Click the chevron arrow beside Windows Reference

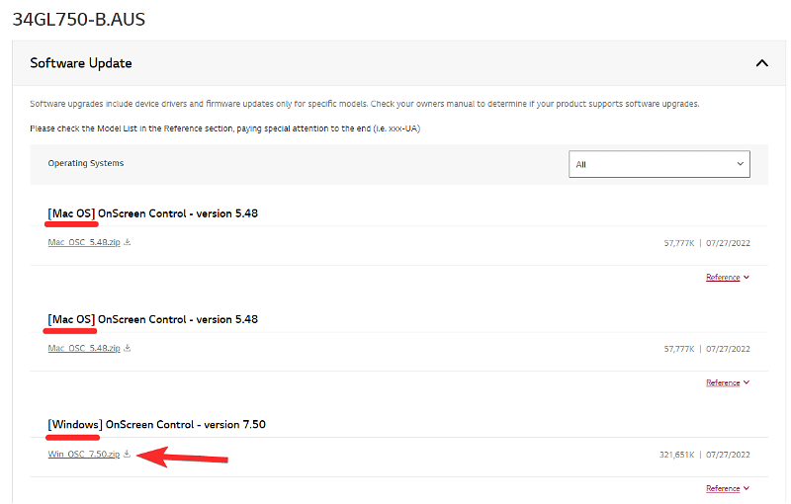[746, 488]
